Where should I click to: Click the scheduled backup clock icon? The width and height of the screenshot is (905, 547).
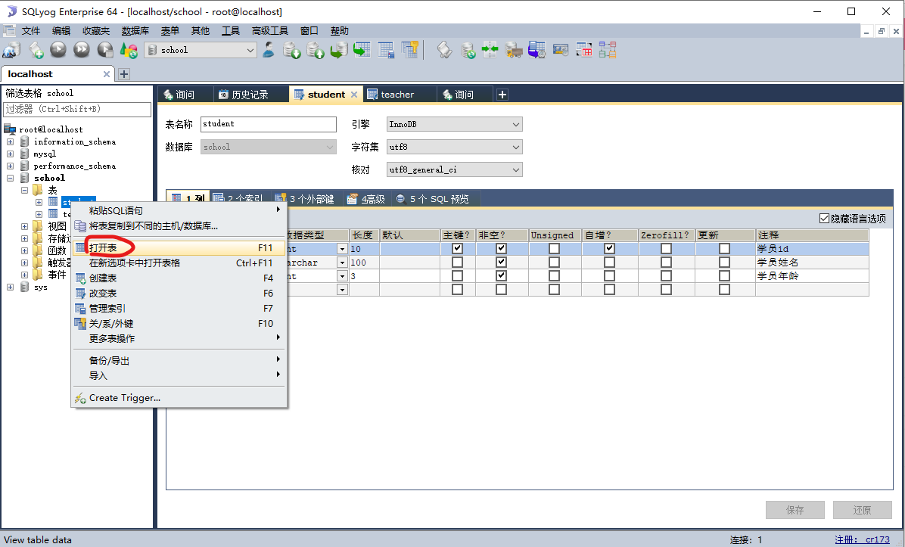[536, 50]
